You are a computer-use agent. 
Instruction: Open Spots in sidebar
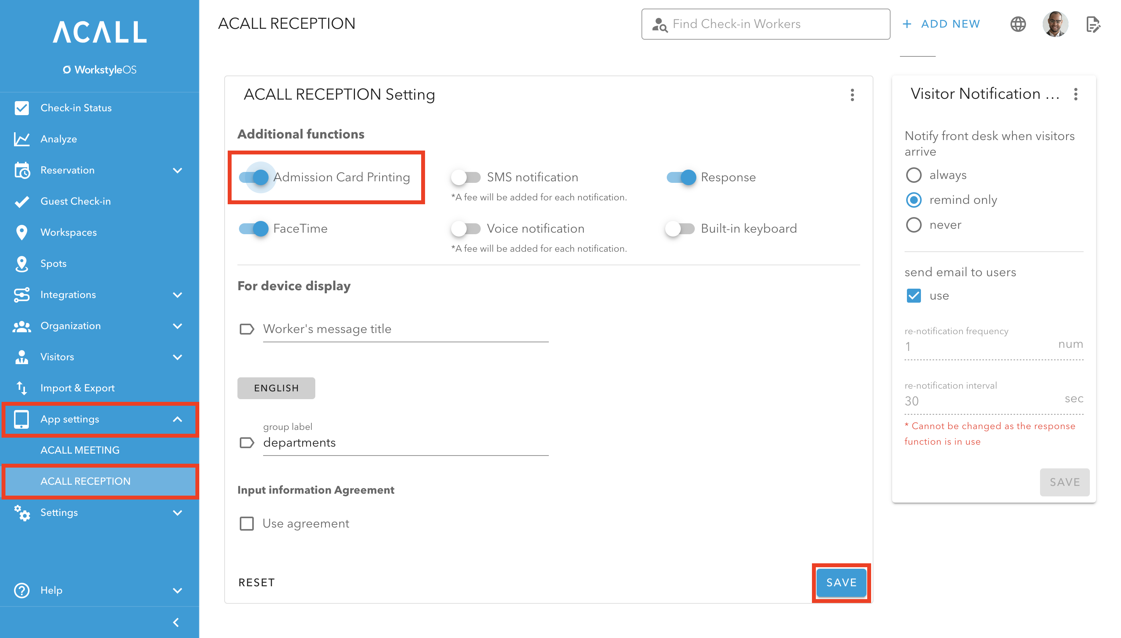click(x=100, y=263)
